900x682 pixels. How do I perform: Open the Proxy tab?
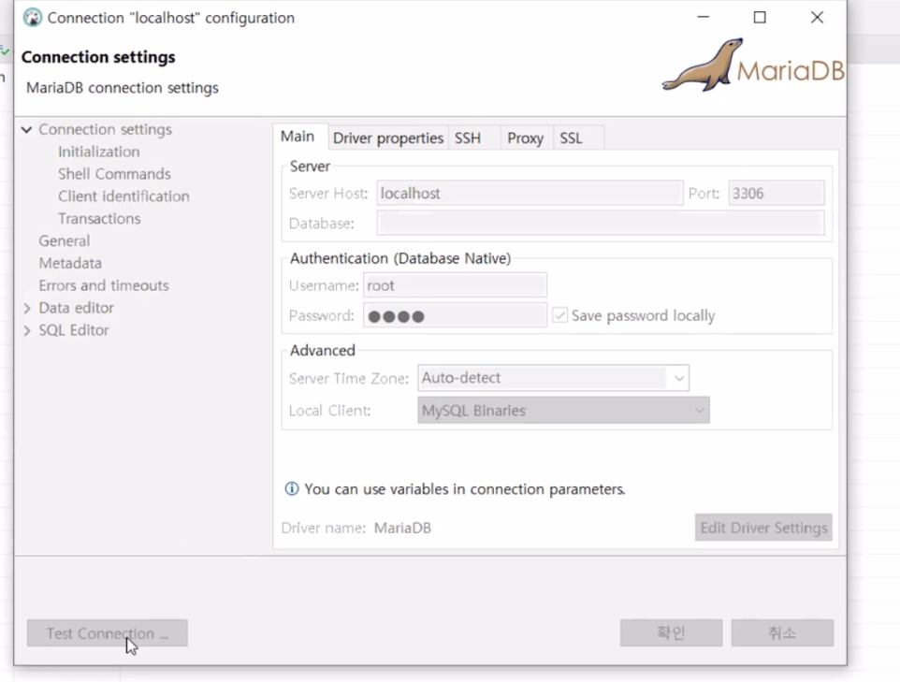[525, 138]
